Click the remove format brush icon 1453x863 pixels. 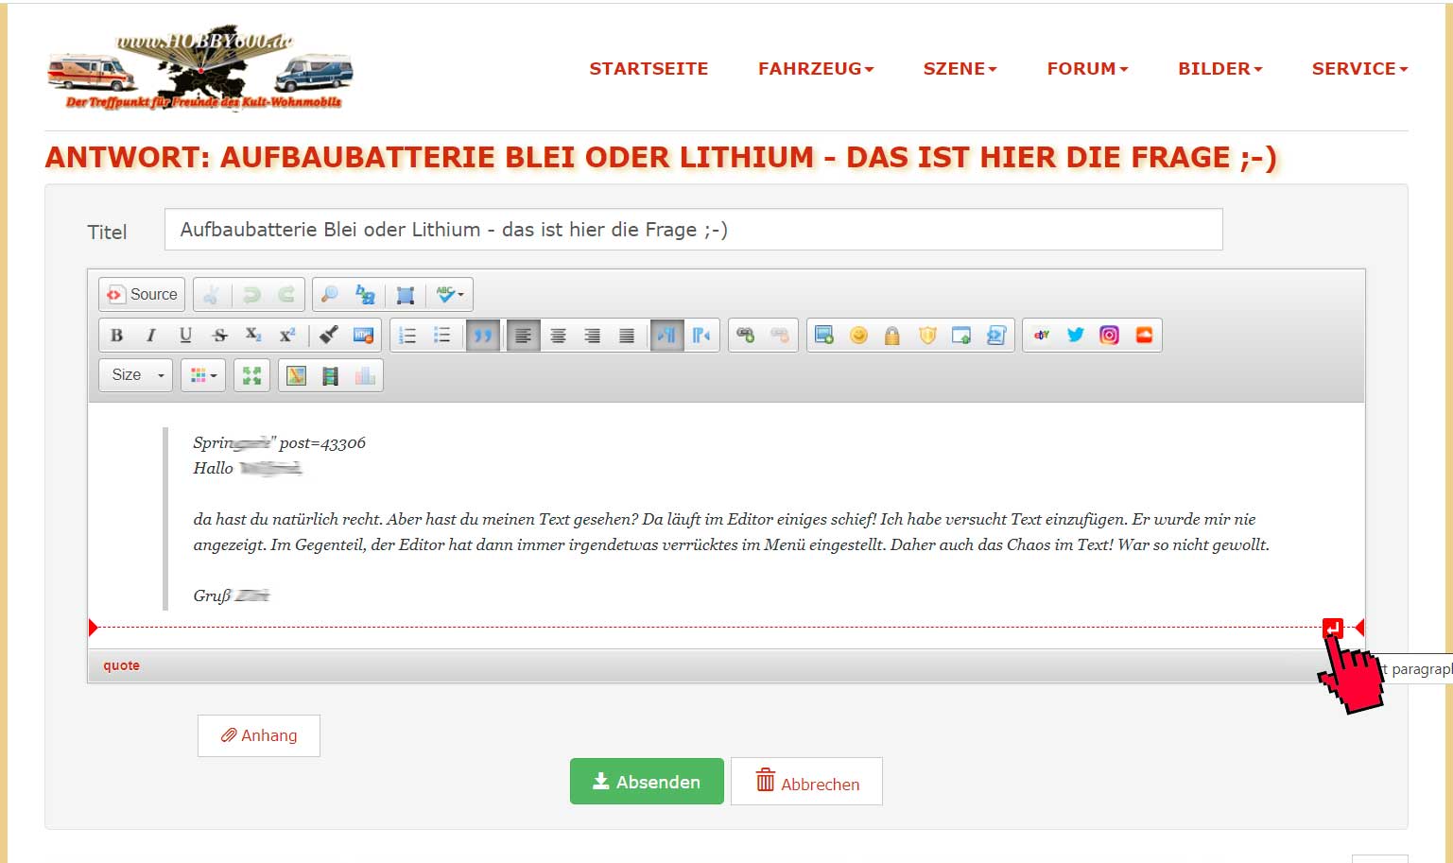point(328,336)
